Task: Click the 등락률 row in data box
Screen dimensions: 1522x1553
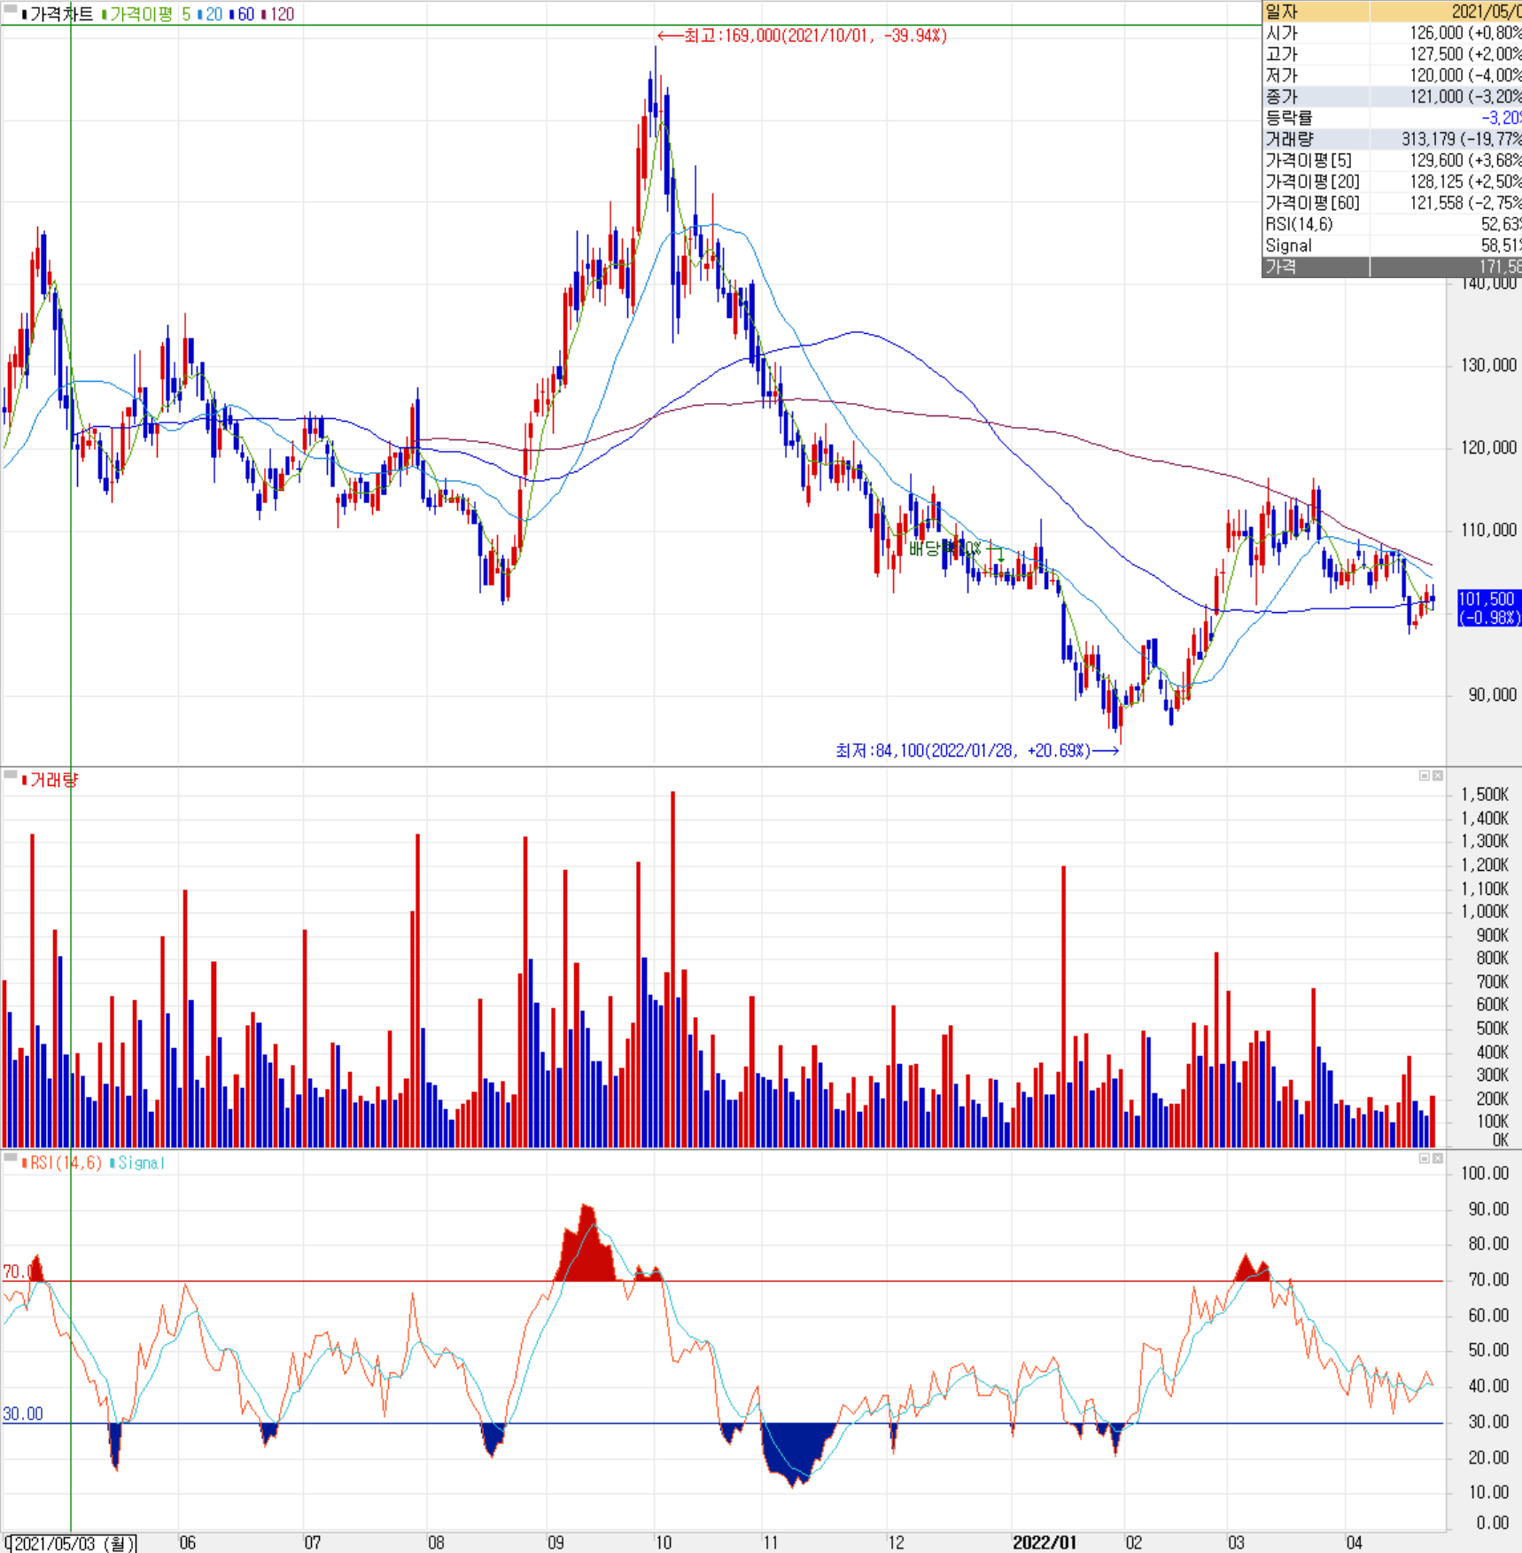Action: (1392, 118)
